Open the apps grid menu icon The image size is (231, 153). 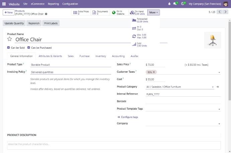4,4
